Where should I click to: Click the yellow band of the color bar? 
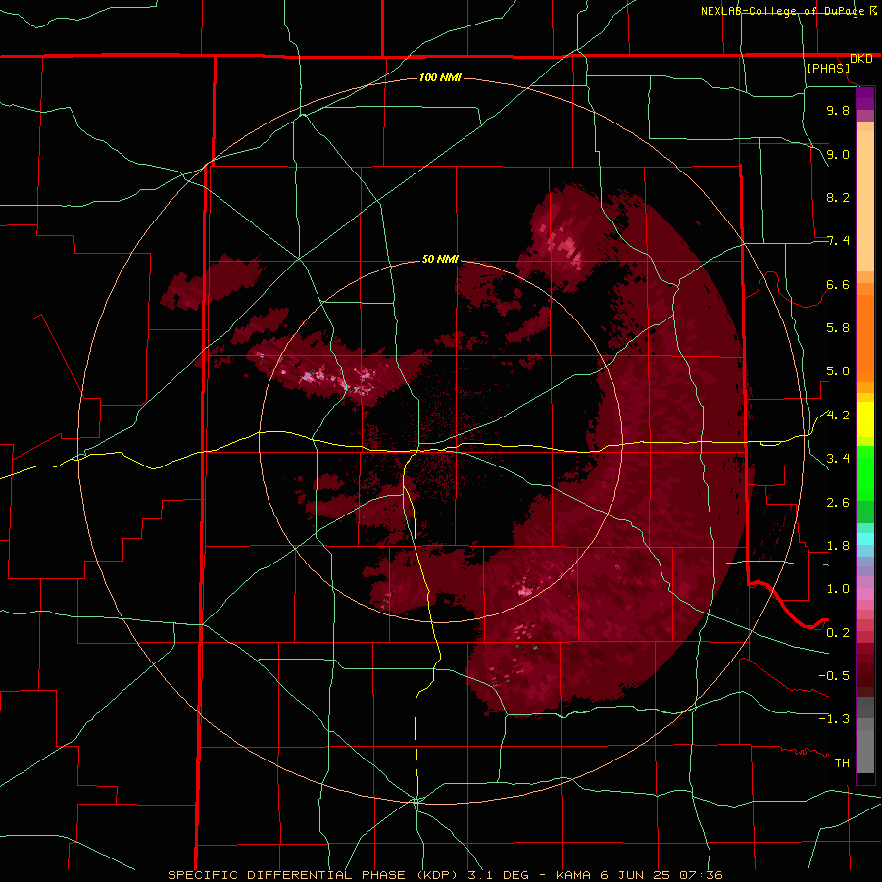pyautogui.click(x=865, y=419)
